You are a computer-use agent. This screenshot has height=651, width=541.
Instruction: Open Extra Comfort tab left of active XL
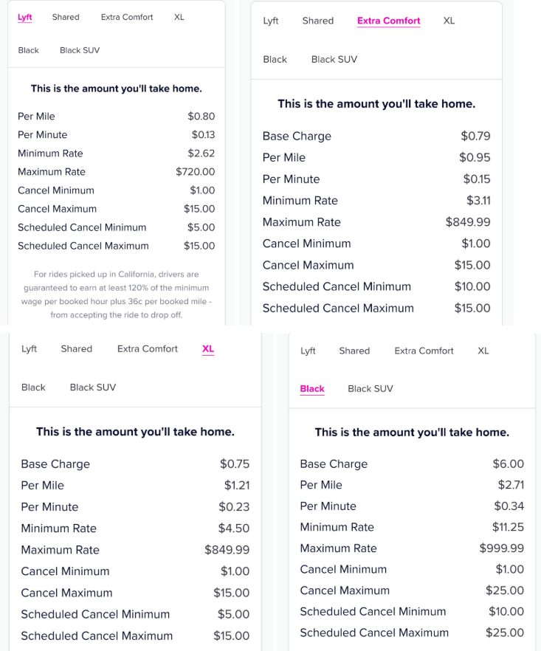click(148, 348)
